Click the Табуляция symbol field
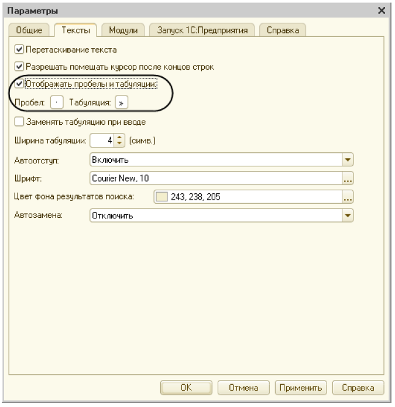The image size is (395, 407). pyautogui.click(x=121, y=102)
